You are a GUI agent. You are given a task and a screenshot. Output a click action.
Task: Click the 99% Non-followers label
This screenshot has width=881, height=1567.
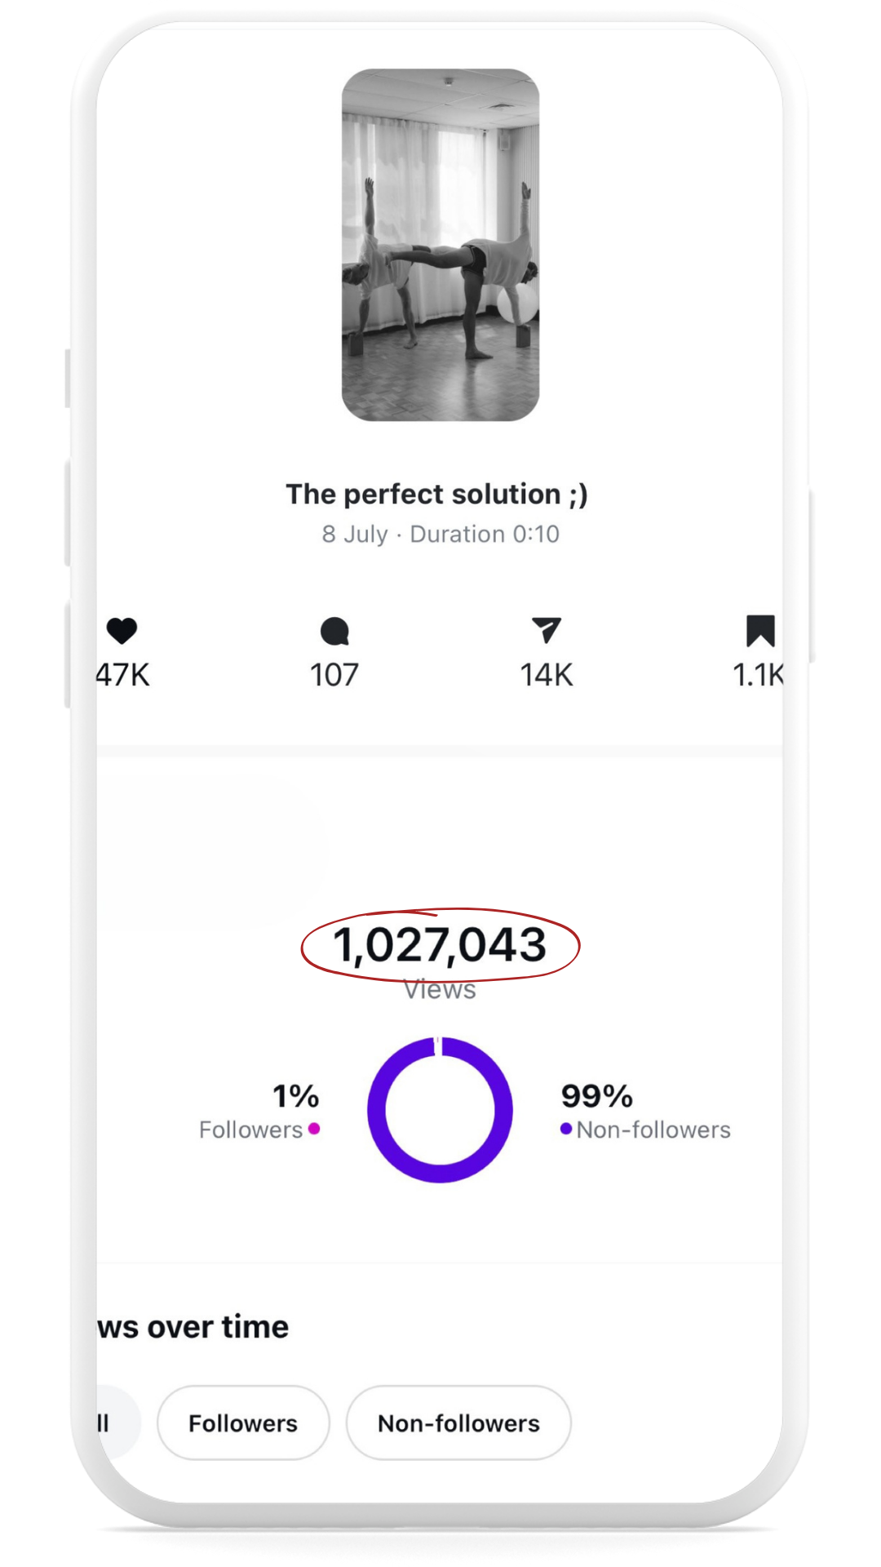point(645,1111)
